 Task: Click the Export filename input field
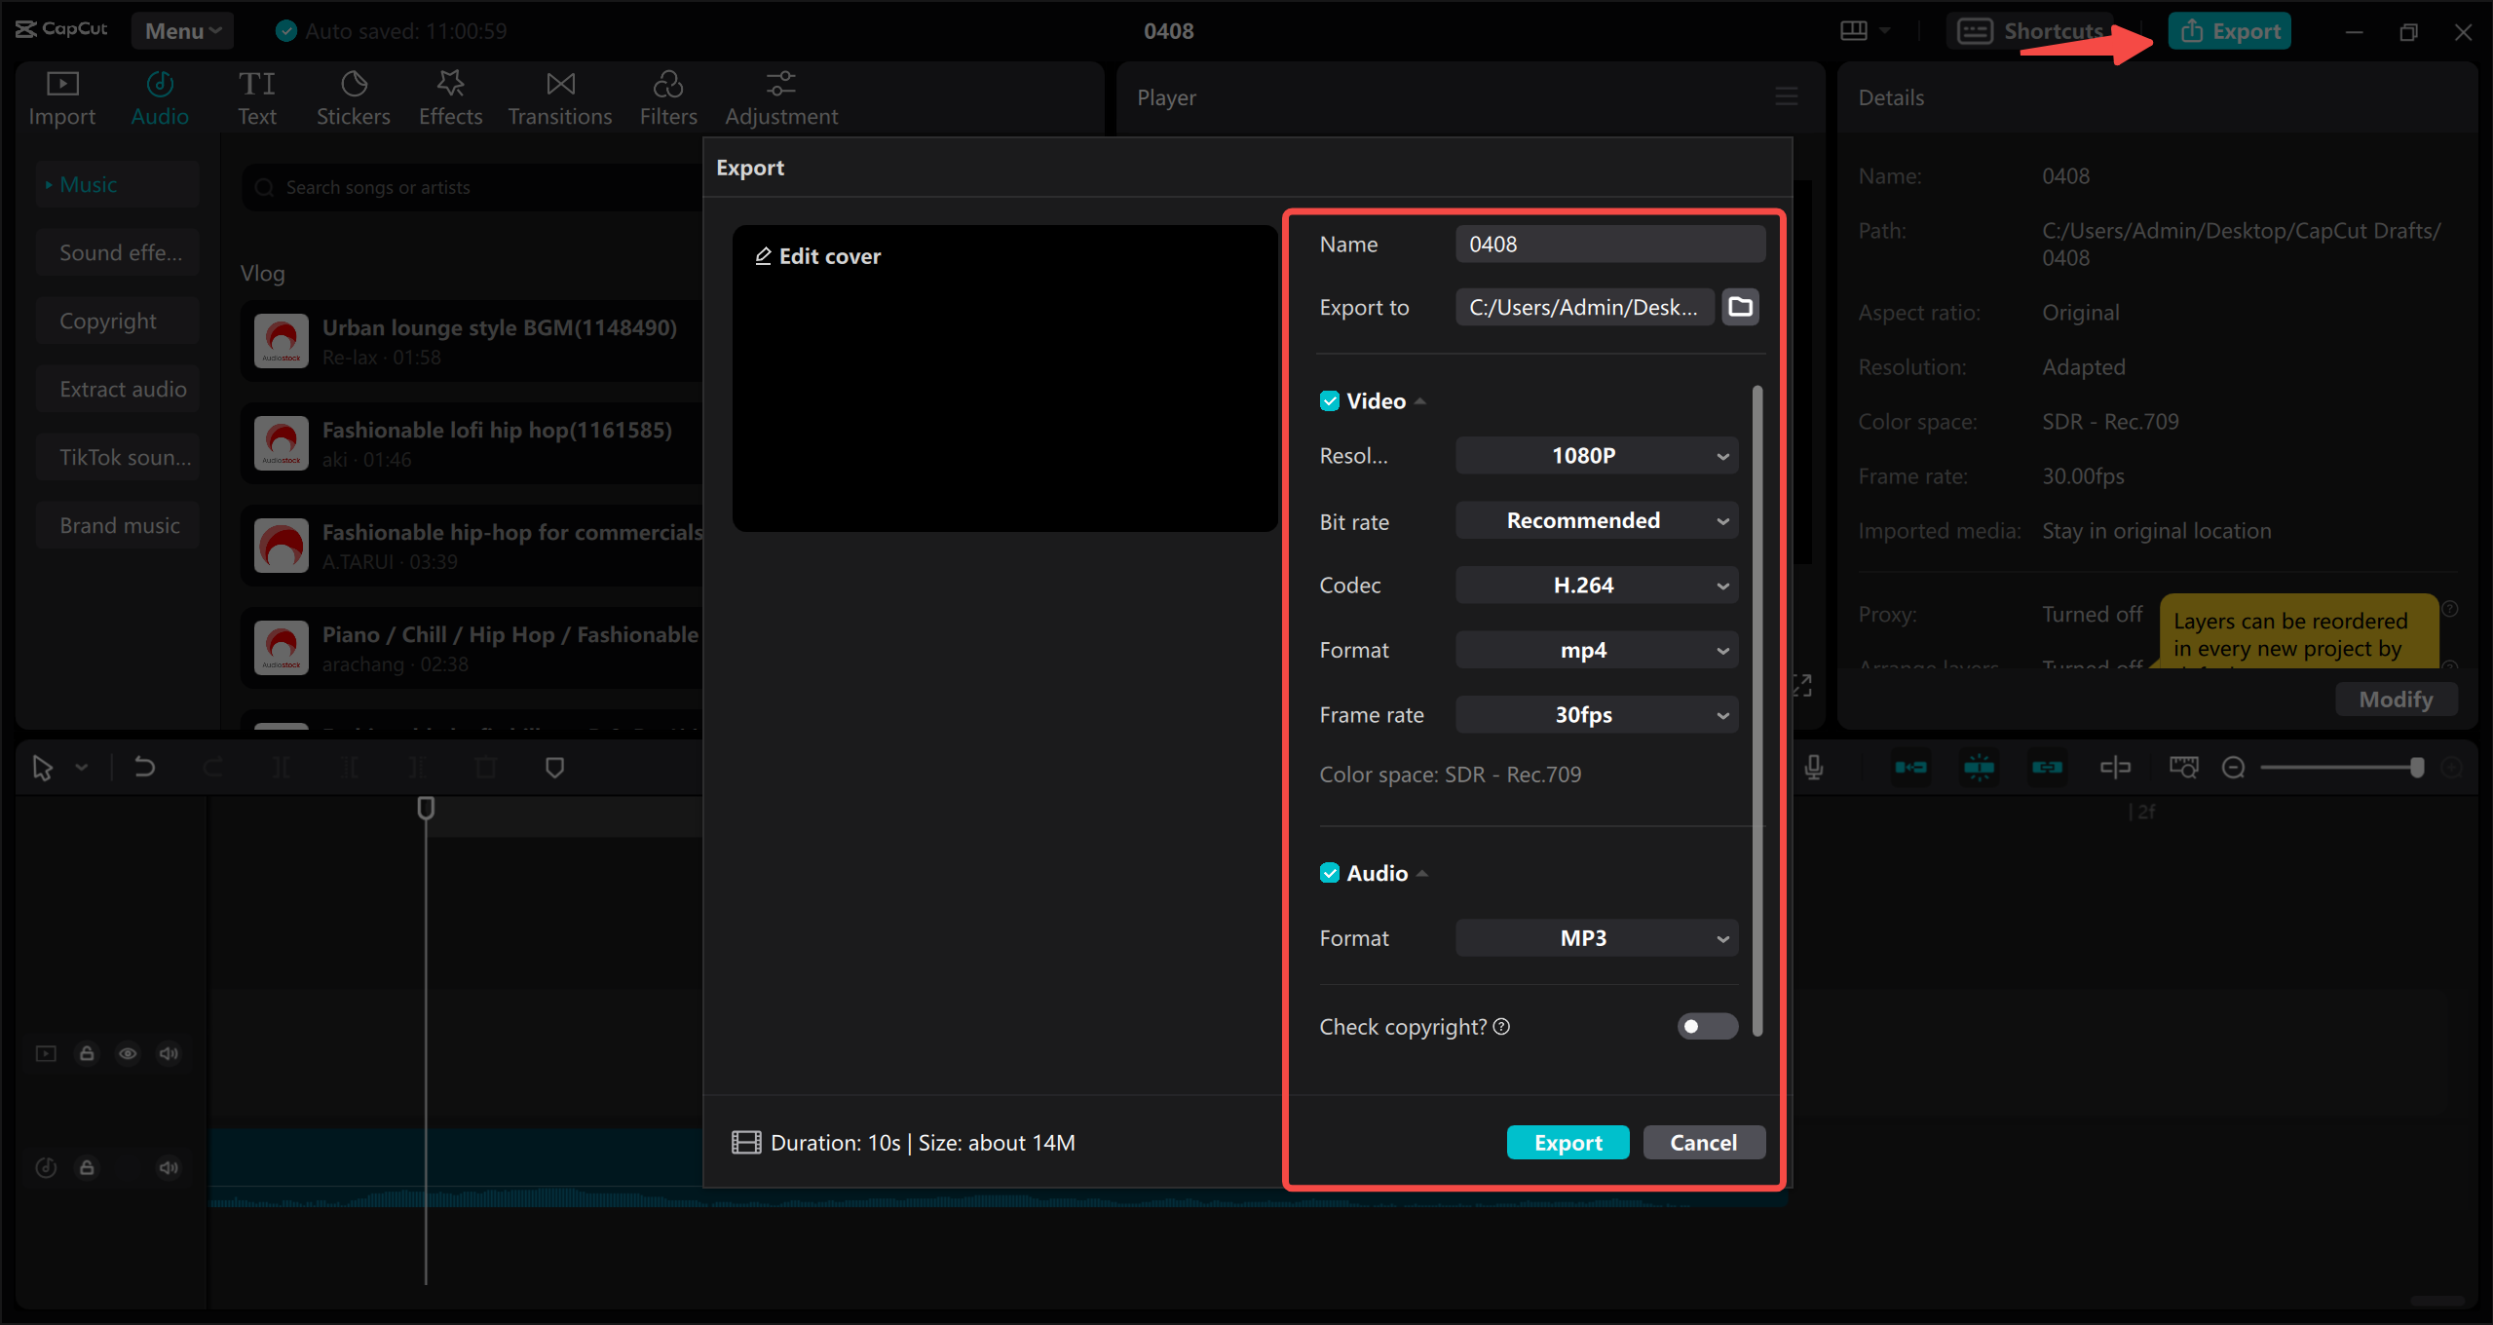coord(1611,244)
